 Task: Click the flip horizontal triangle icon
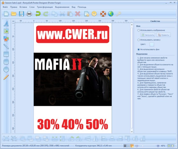point(96,139)
